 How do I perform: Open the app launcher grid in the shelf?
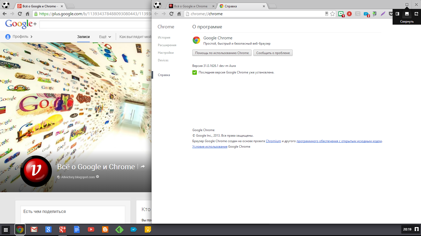6,230
